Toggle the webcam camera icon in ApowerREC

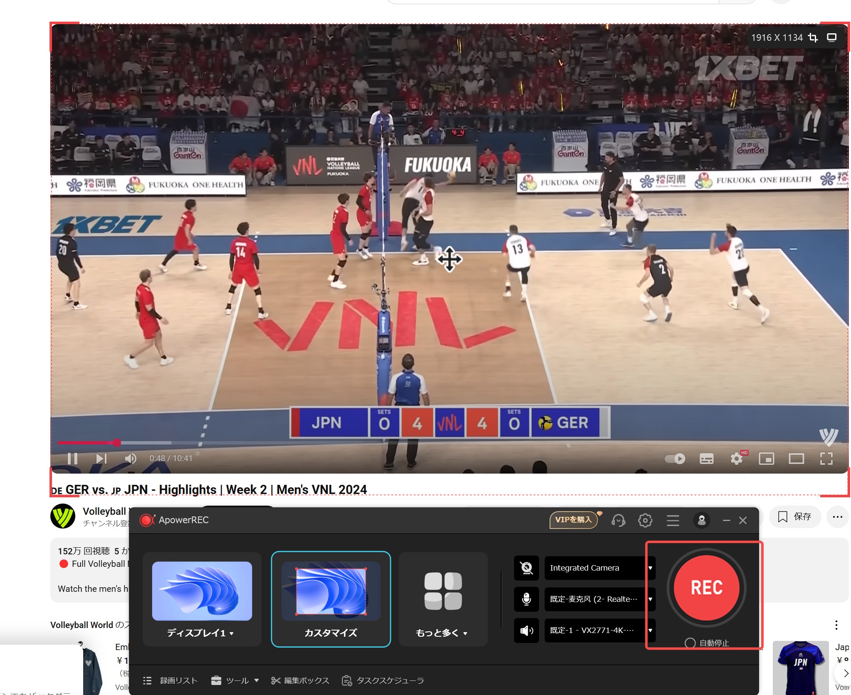(x=527, y=568)
